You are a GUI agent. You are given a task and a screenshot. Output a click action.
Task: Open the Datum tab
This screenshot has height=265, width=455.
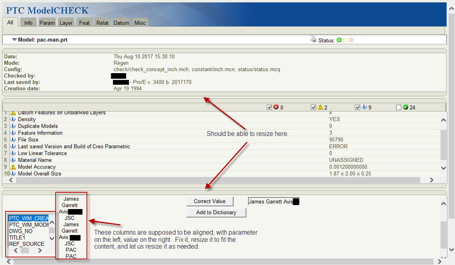pos(121,23)
